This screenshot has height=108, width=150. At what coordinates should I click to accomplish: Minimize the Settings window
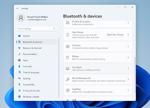[118, 7]
